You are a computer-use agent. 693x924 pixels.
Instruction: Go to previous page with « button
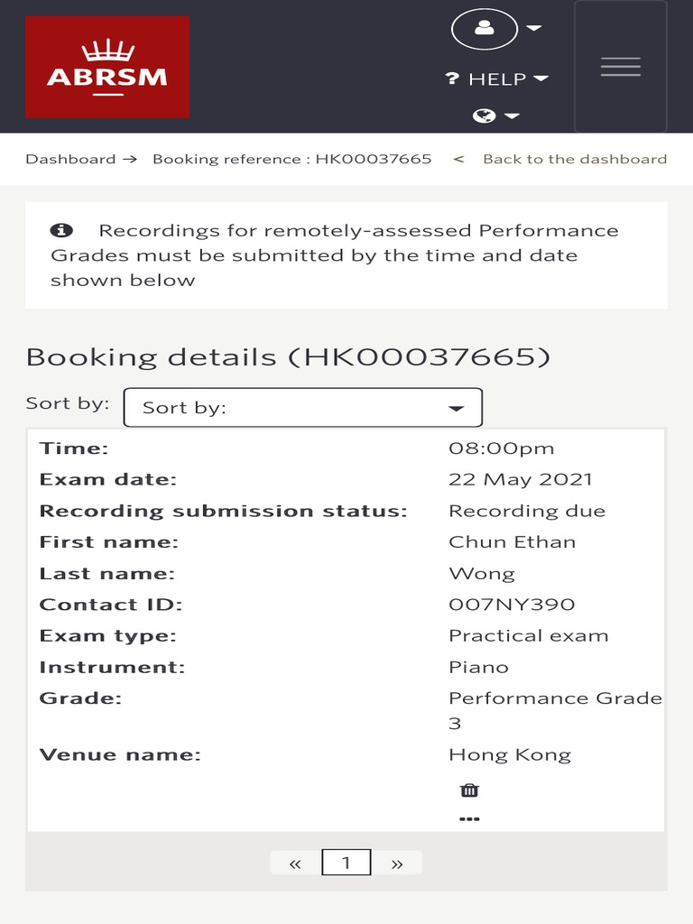pyautogui.click(x=295, y=864)
